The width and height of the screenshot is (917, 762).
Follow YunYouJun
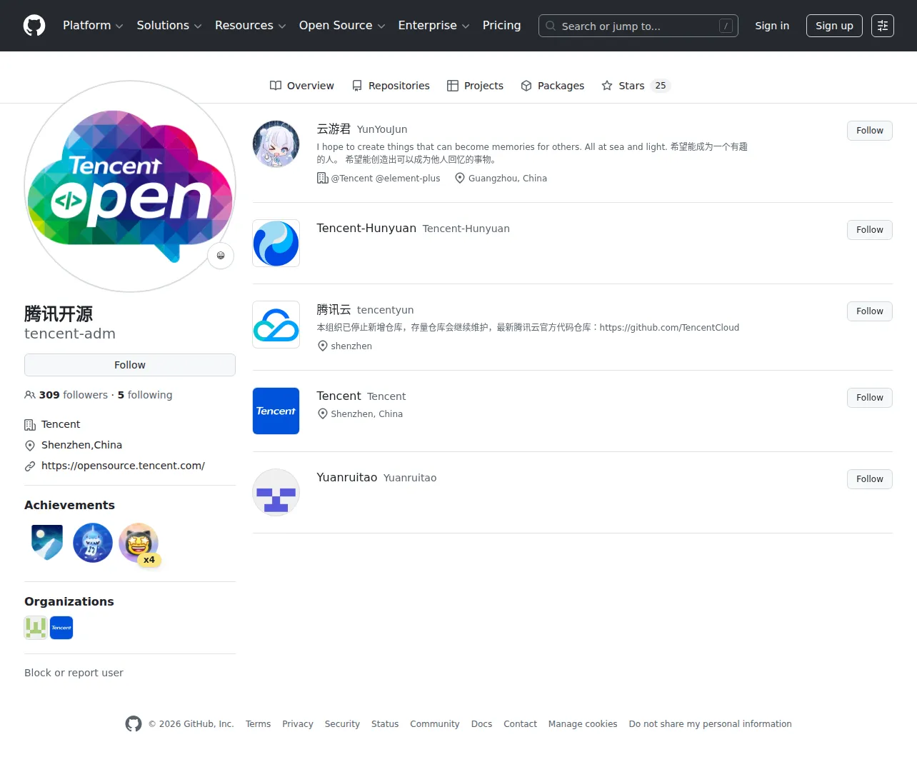coord(870,131)
